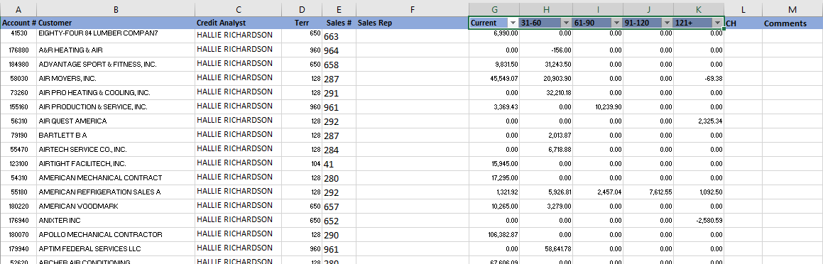The image size is (823, 264).
Task: Click Sales # value 663
Action: point(339,36)
